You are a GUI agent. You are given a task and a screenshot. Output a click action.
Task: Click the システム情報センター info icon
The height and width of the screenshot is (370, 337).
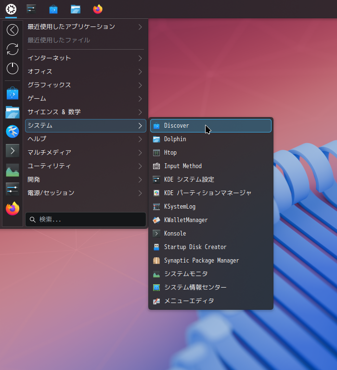[156, 288]
